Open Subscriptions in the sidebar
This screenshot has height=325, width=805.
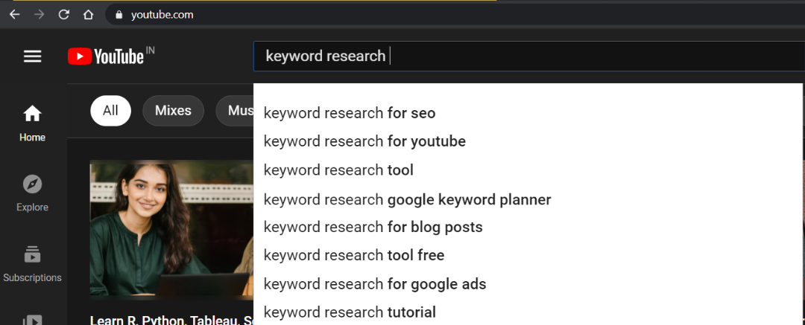coord(32,263)
